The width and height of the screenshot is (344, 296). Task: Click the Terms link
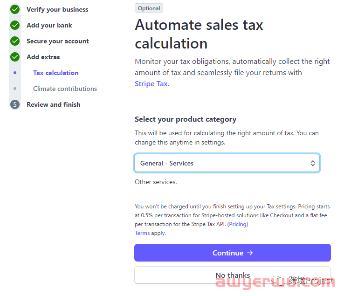pyautogui.click(x=142, y=233)
